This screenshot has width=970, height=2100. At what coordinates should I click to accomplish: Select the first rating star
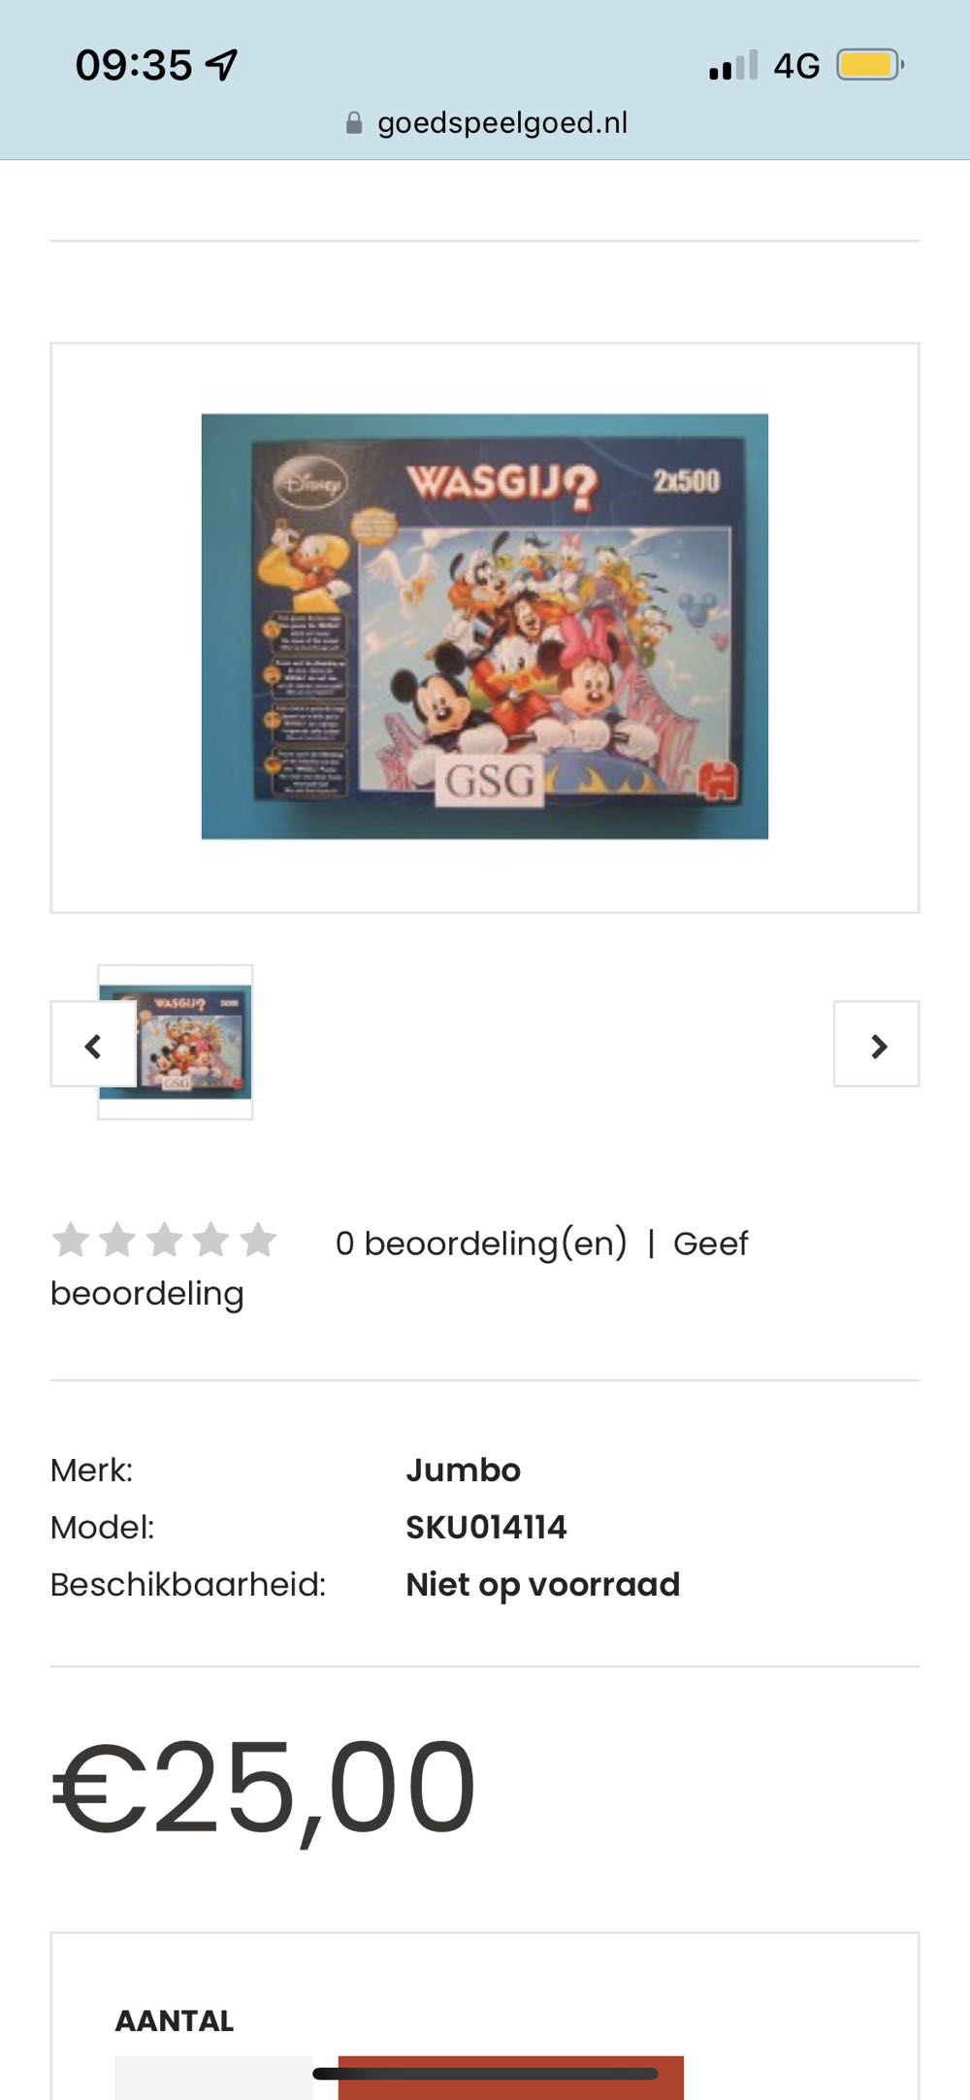[x=71, y=1240]
